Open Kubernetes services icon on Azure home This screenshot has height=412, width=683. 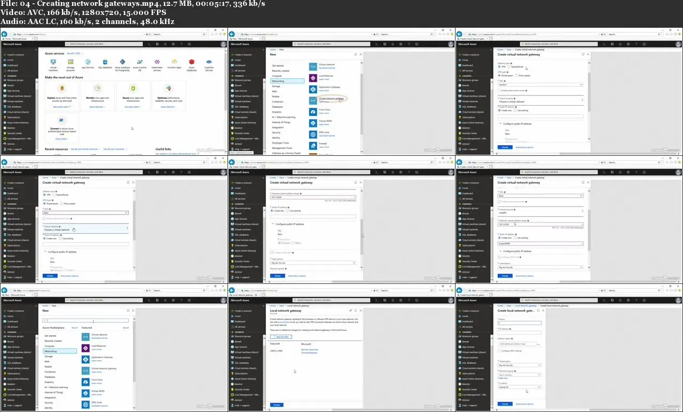pyautogui.click(x=157, y=62)
